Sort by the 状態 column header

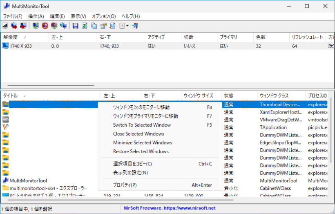click(239, 96)
